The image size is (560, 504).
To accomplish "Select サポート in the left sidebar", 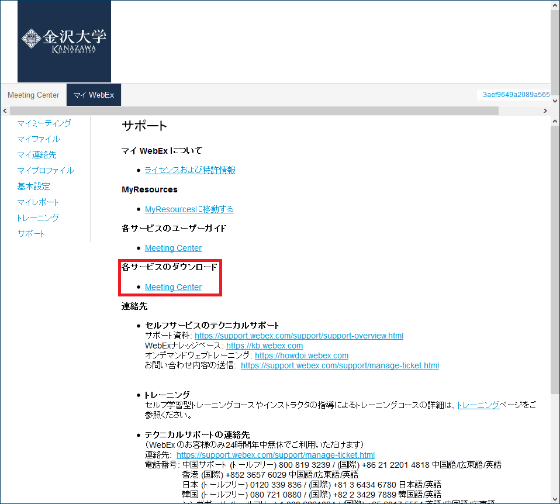I will click(31, 234).
